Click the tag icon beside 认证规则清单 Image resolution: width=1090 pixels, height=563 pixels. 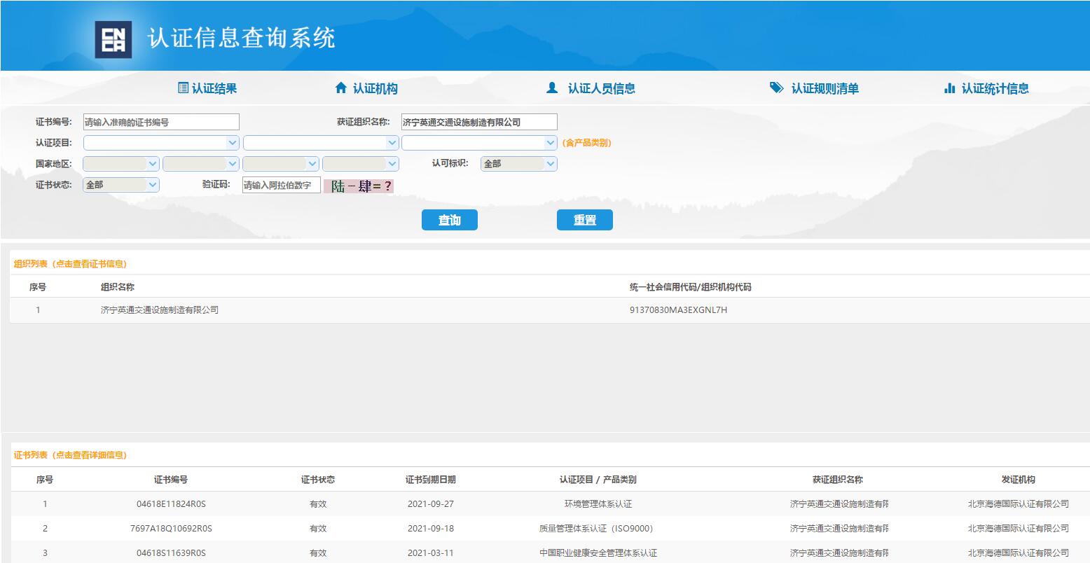[776, 88]
